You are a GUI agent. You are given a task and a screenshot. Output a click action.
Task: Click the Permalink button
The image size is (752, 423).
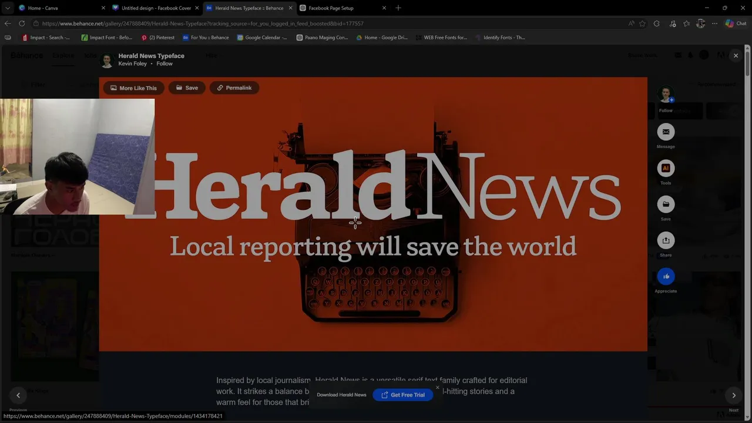coord(234,88)
